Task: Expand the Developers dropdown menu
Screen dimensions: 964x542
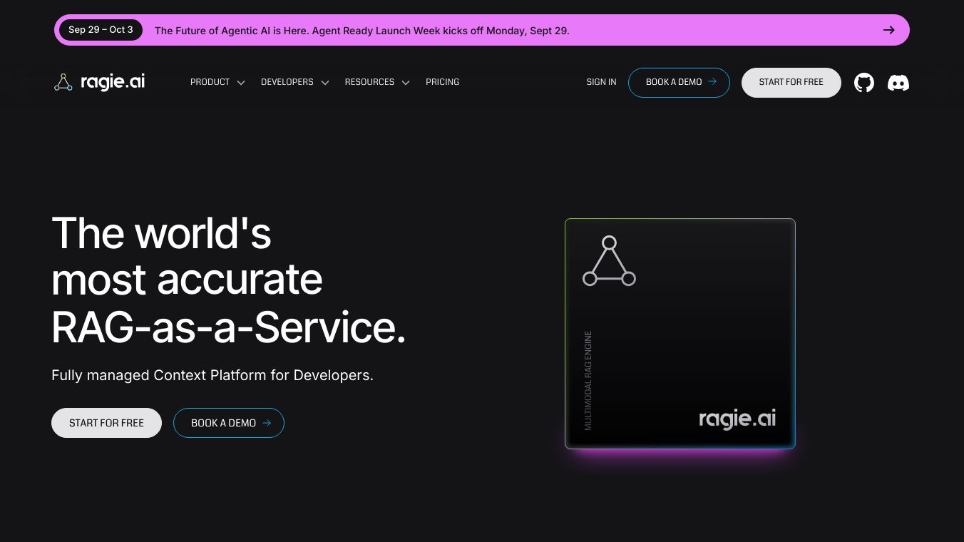Action: tap(294, 82)
